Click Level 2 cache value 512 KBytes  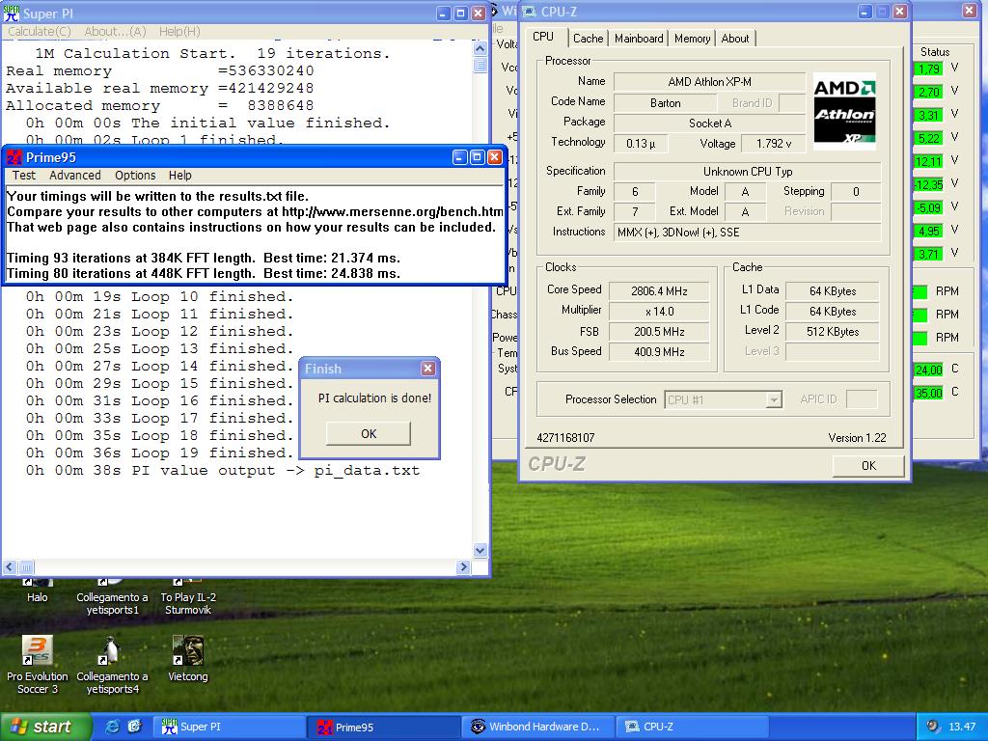[x=833, y=332]
